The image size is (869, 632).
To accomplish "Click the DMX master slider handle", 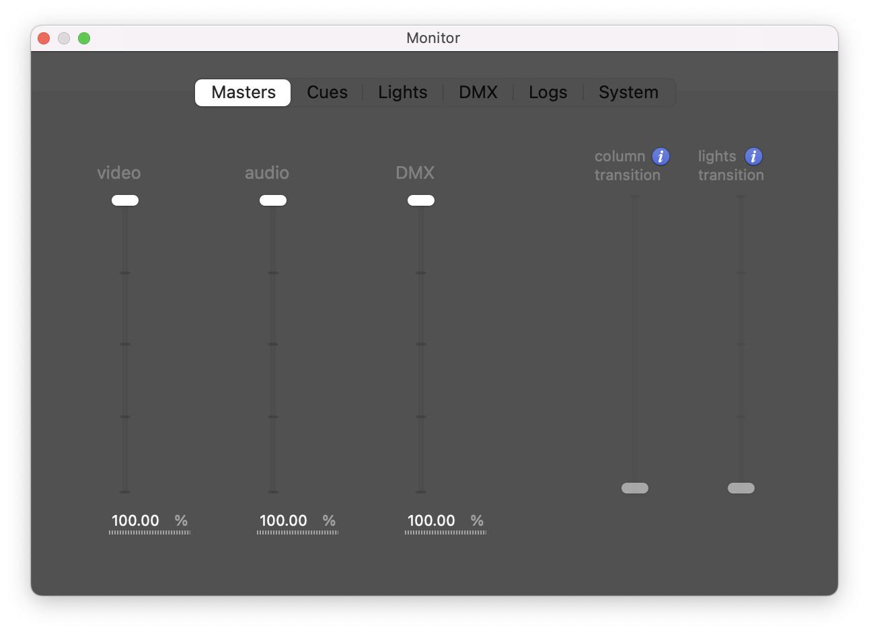I will [x=421, y=200].
